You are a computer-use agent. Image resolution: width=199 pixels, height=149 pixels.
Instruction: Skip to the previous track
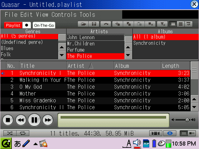pyautogui.click(x=21, y=120)
